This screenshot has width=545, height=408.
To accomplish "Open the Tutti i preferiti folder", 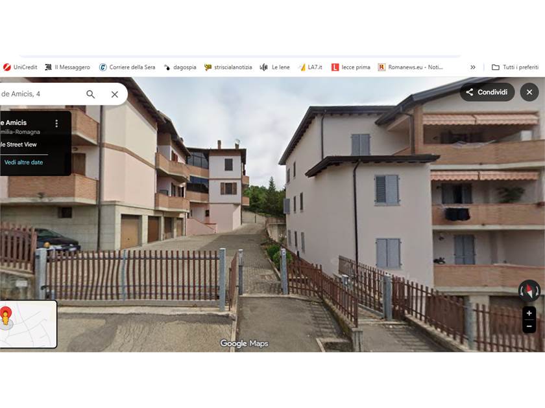I will pos(515,67).
